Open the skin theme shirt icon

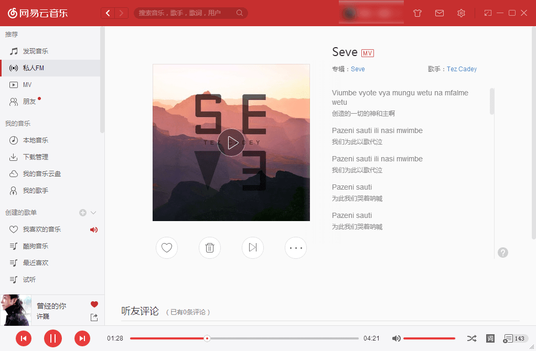[x=417, y=13]
